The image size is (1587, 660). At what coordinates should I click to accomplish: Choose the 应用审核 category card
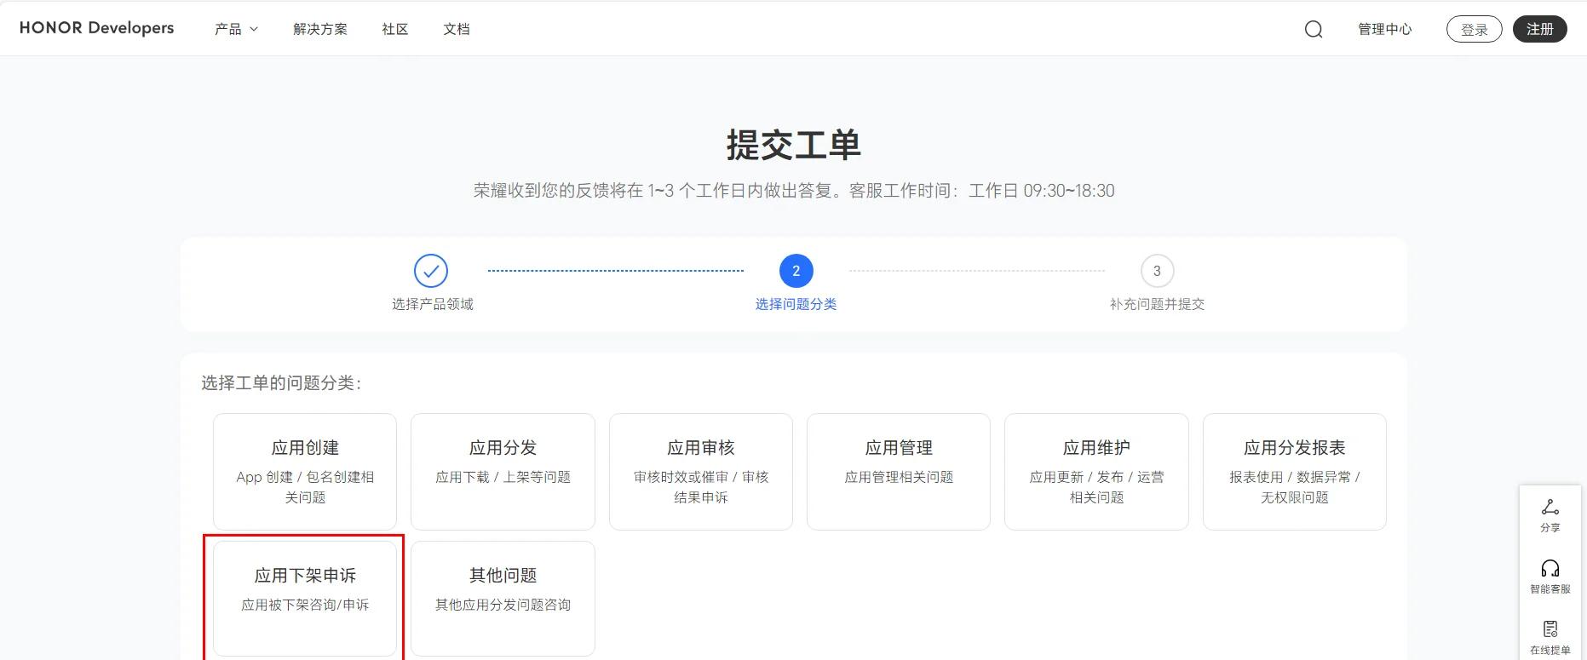[x=700, y=471]
